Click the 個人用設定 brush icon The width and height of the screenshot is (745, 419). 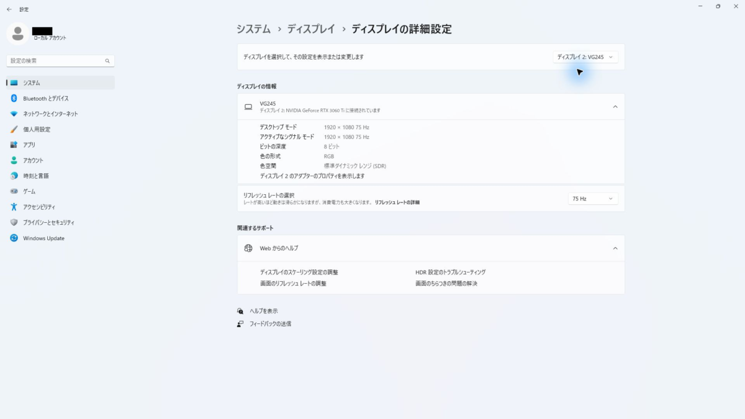click(14, 129)
